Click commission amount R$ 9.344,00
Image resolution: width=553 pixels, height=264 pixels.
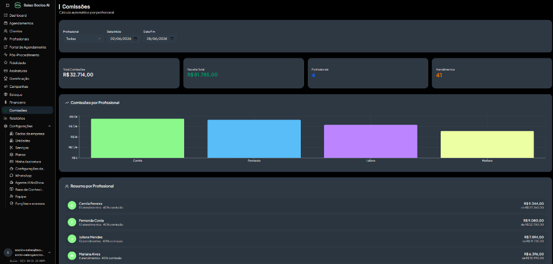coord(534,204)
